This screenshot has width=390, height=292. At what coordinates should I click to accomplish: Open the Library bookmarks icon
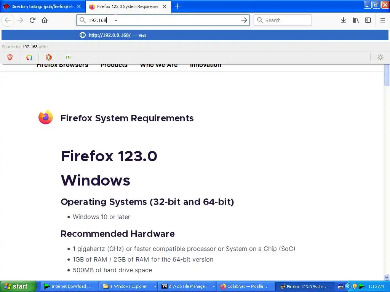tap(356, 20)
